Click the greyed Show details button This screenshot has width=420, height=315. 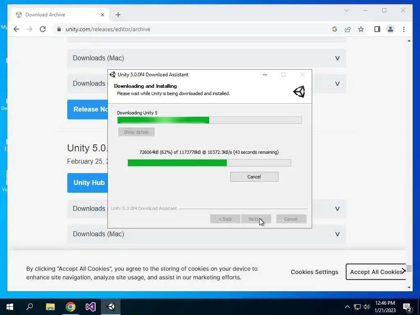[136, 132]
